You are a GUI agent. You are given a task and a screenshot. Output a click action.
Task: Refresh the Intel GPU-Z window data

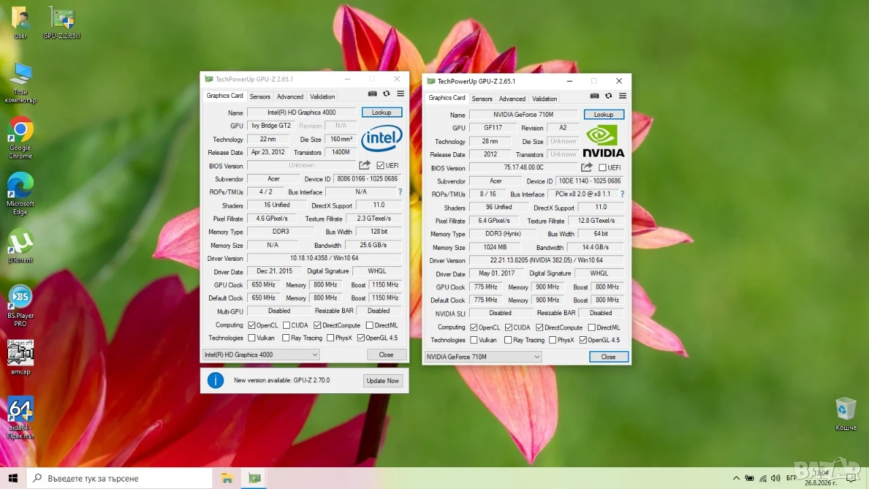point(386,94)
